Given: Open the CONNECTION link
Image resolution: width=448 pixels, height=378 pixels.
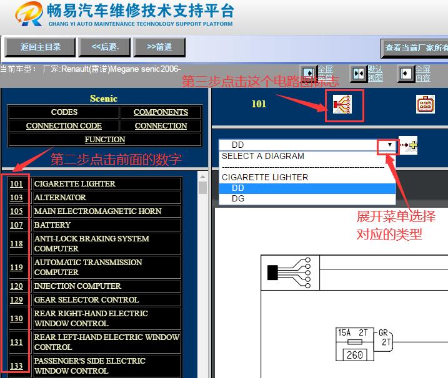Looking at the screenshot, I should pyautogui.click(x=161, y=125).
